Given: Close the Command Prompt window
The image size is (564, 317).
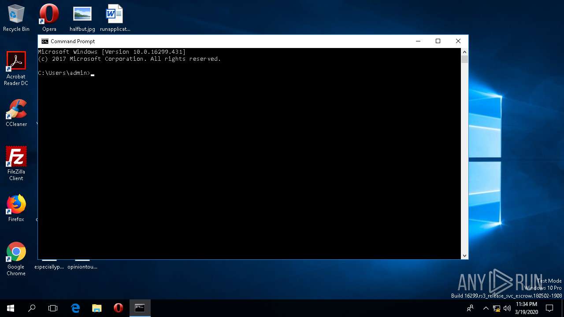Looking at the screenshot, I should 458,41.
